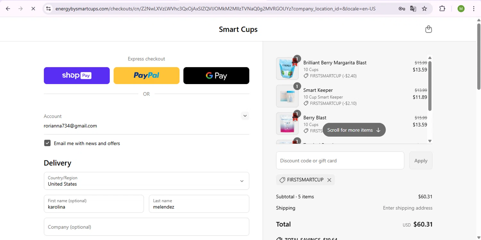This screenshot has width=481, height=240.
Task: Open the shopping cart bag icon
Action: tap(428, 29)
